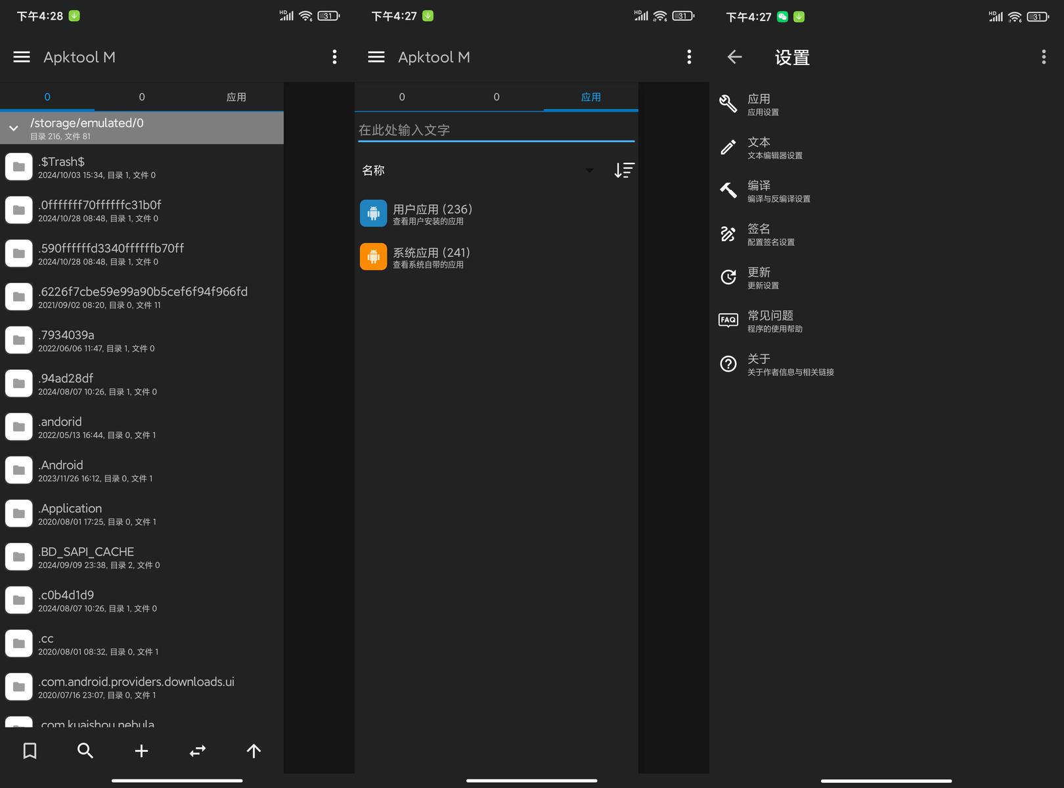
Task: Open folder .c0b4d1d9
Action: point(142,600)
